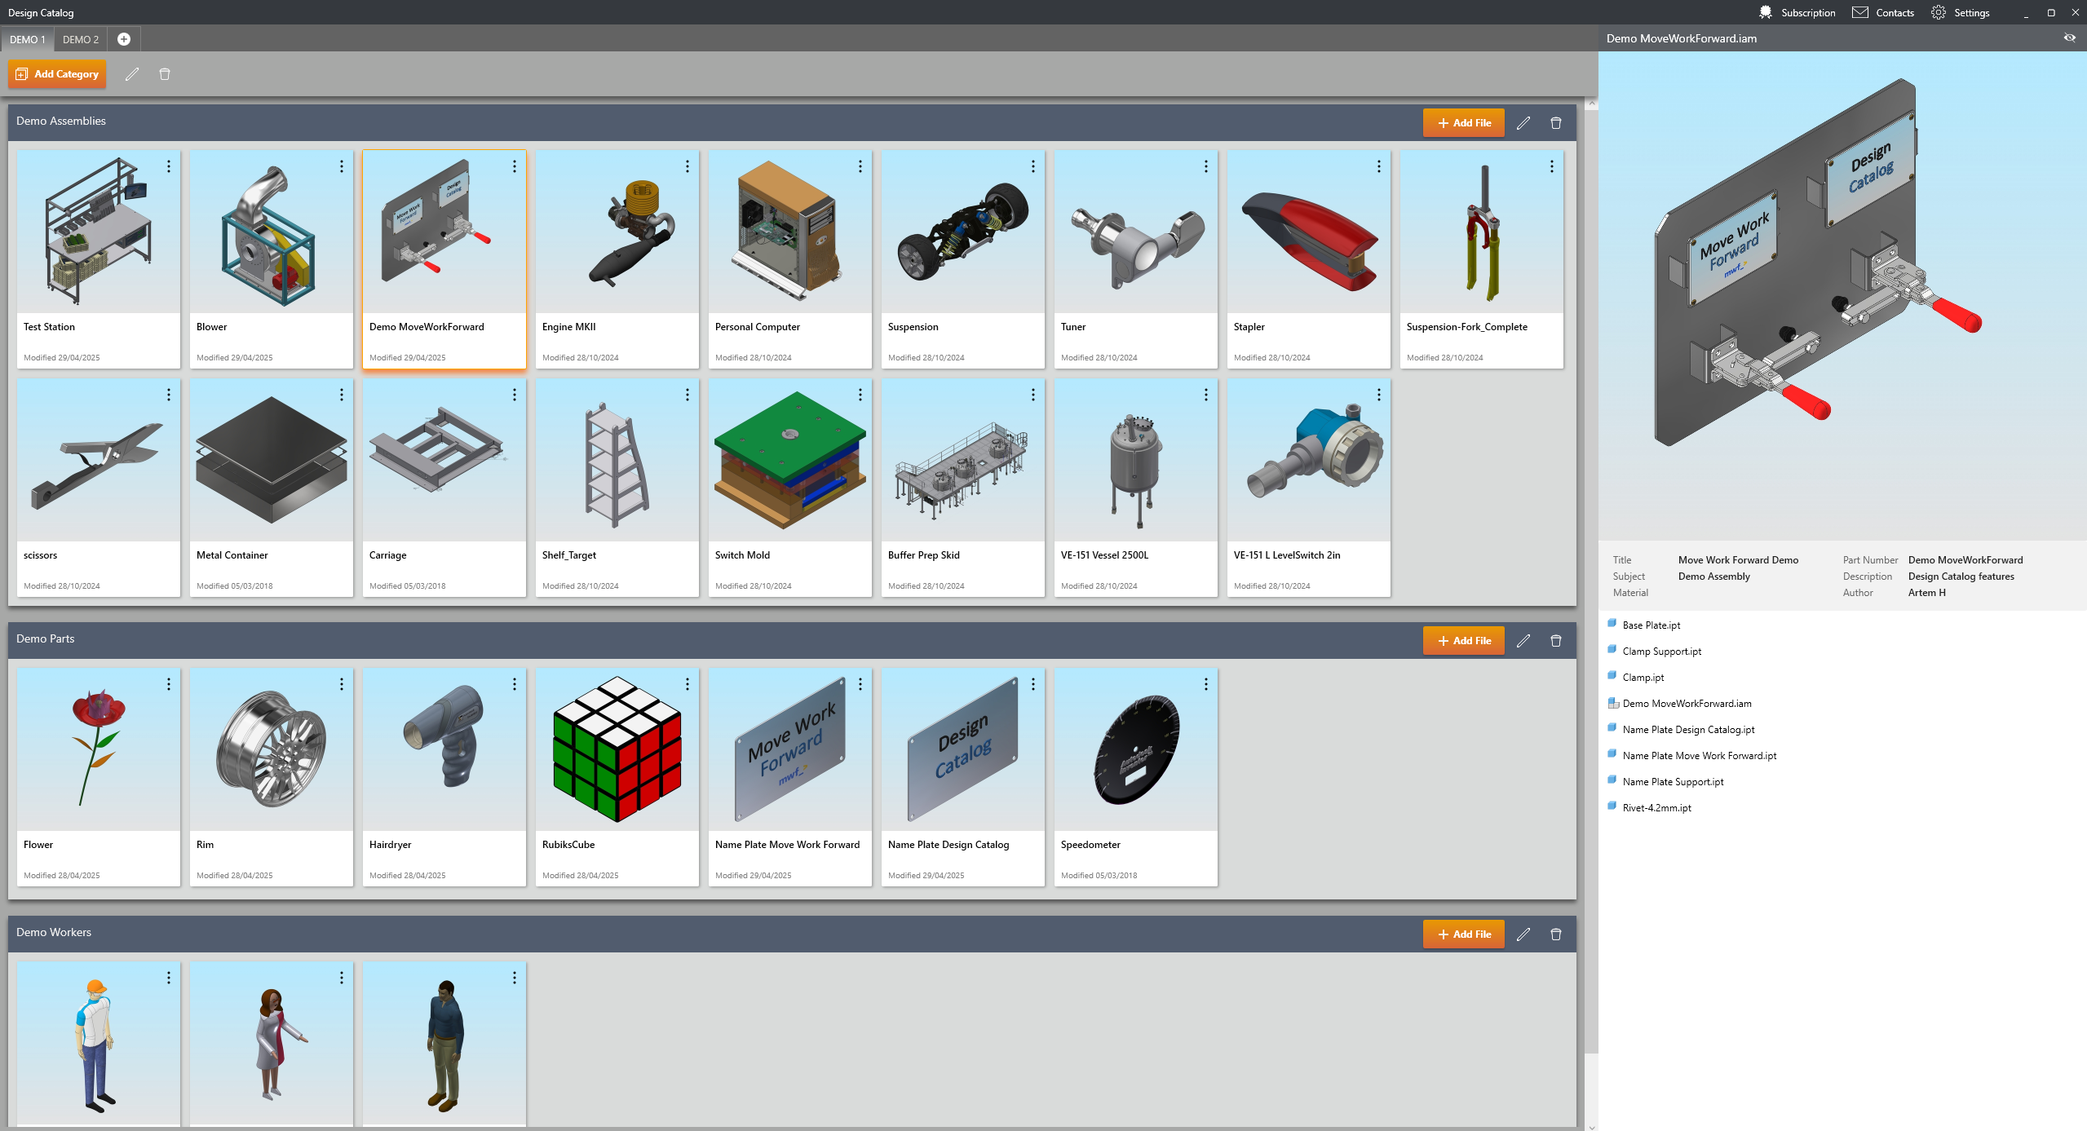
Task: Click the pencil icon for Demo Workers
Action: pos(1523,934)
